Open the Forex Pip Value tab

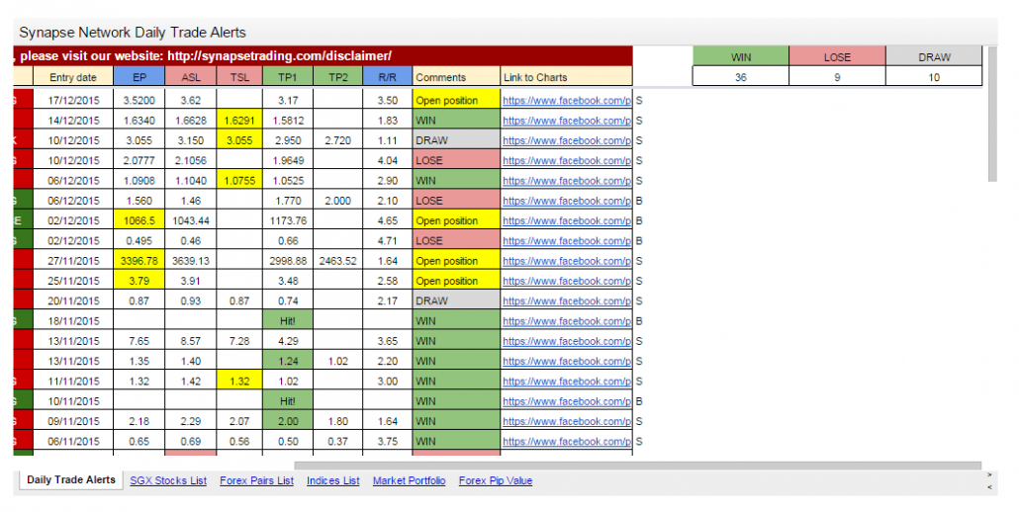coord(496,480)
